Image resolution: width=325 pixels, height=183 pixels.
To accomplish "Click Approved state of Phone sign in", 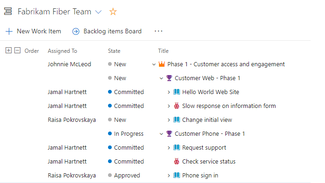I will click(124, 176).
